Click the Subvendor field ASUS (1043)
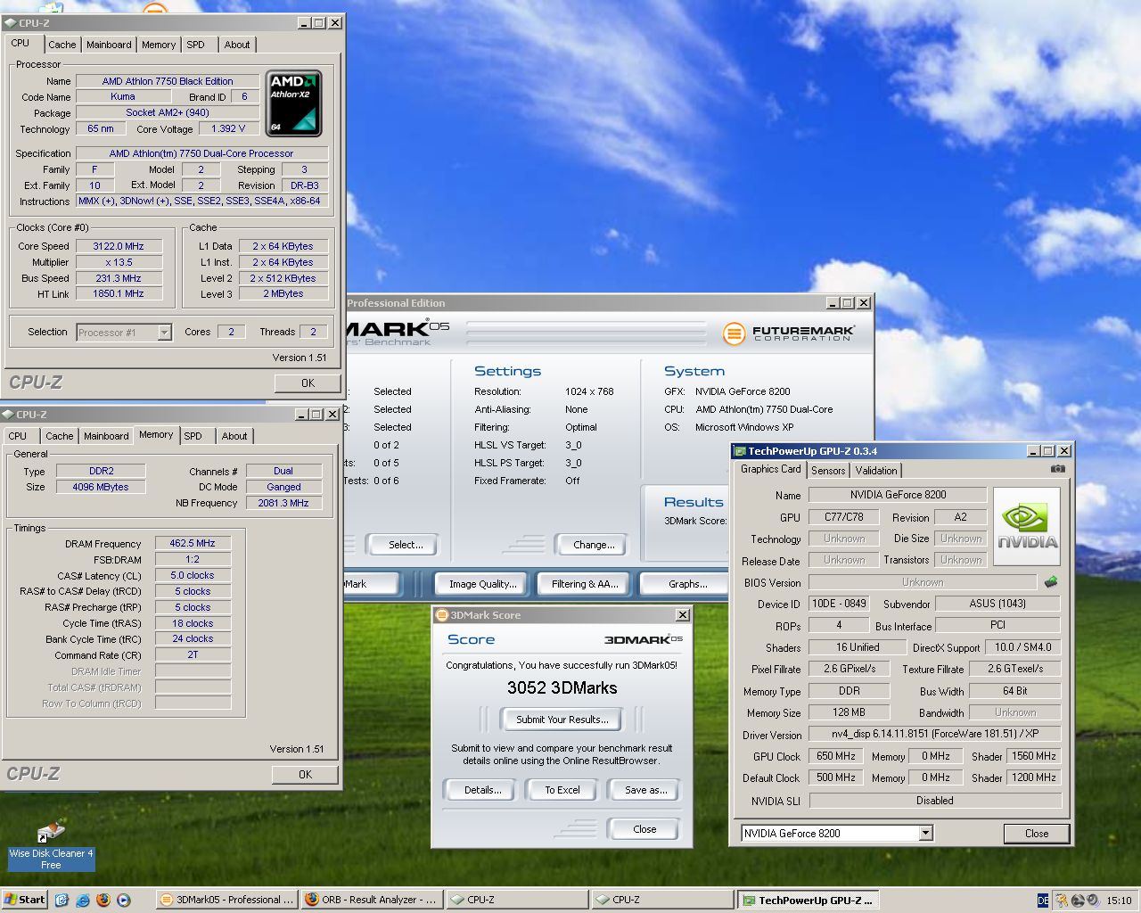The width and height of the screenshot is (1141, 913). coord(997,604)
